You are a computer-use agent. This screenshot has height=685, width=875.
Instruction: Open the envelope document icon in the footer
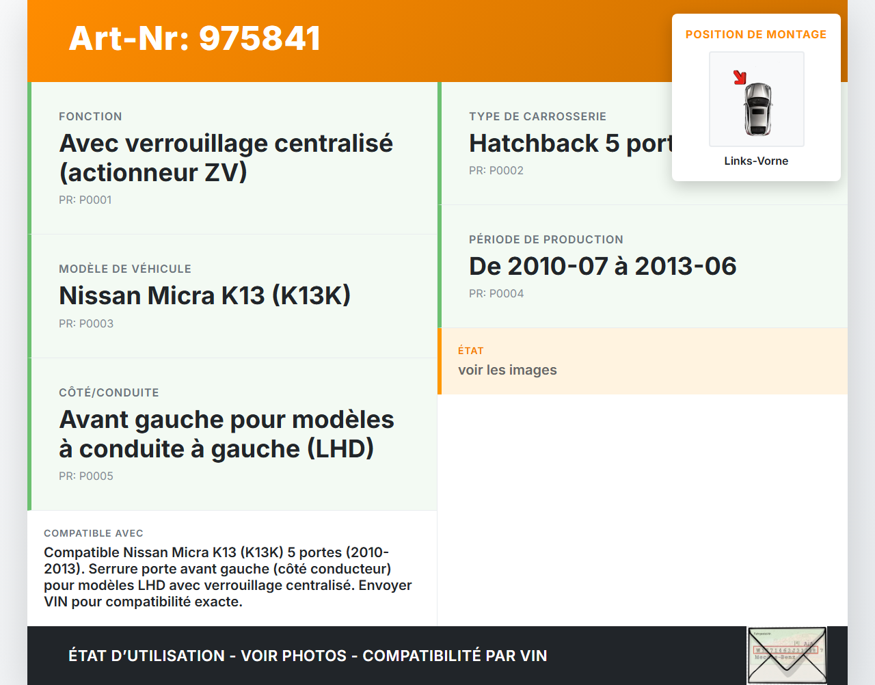(x=787, y=655)
